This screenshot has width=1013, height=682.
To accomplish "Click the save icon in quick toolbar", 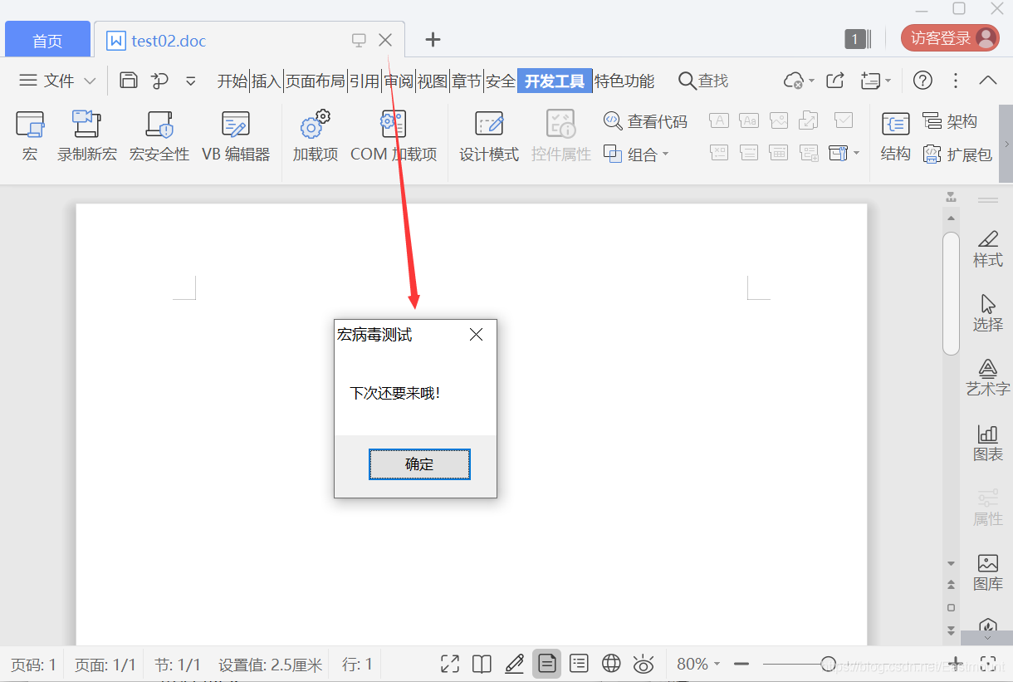I will pyautogui.click(x=129, y=81).
